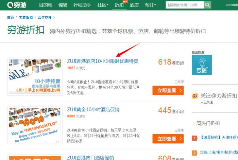Click the 445港币起 price text
Image resolution: width=238 pixels, height=160 pixels.
coord(171,110)
